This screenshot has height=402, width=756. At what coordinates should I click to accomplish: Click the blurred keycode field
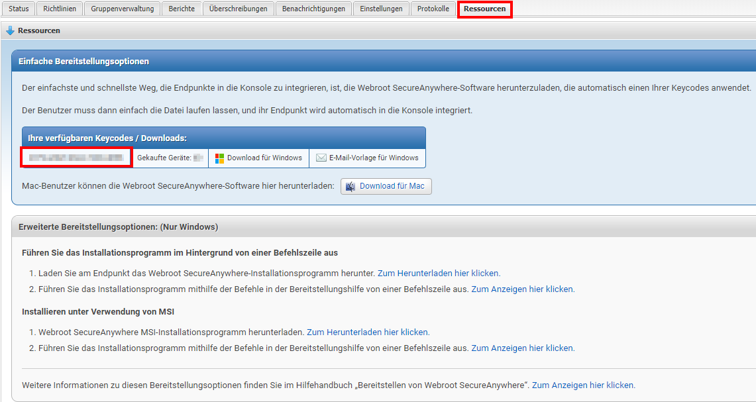77,158
